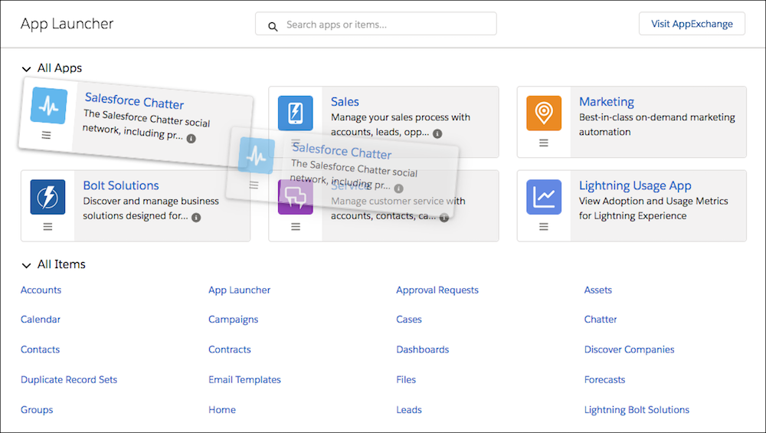The image size is (766, 433).
Task: Show info for Service description
Action: [444, 218]
